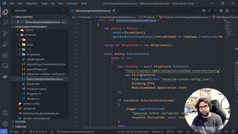238x134 pixels.
Task: Open the Terminal menu
Action: click(x=72, y=3)
